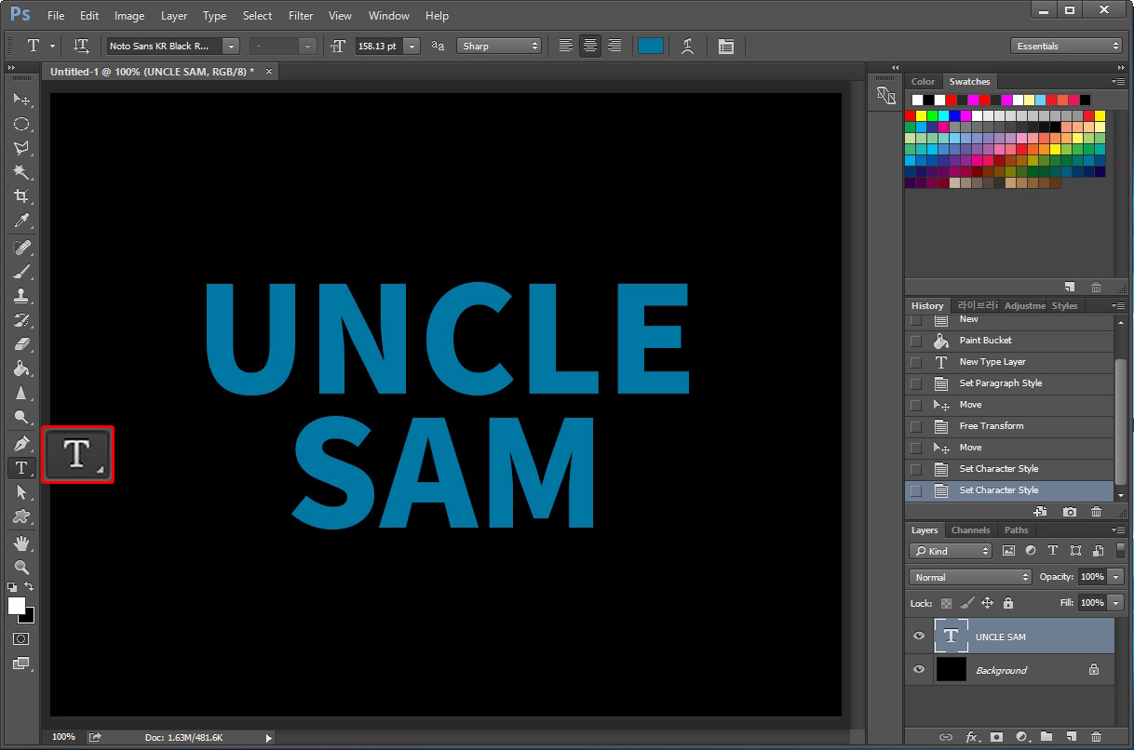Toggle lock all padlock in Layers
1134x750 pixels.
point(1008,603)
